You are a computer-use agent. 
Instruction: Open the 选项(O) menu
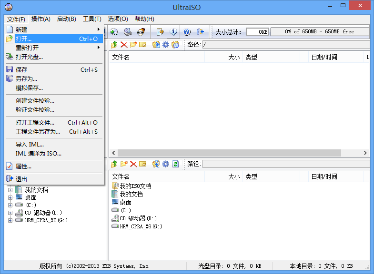(x=118, y=19)
